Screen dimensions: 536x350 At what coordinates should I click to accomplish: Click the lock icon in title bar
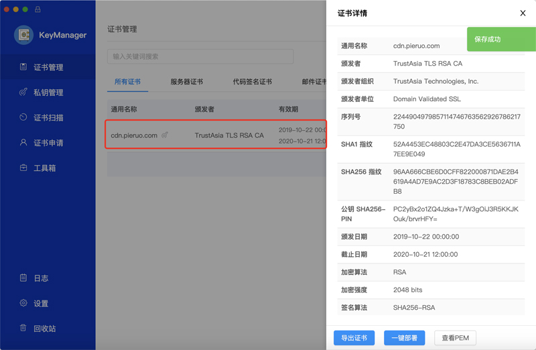pyautogui.click(x=38, y=10)
